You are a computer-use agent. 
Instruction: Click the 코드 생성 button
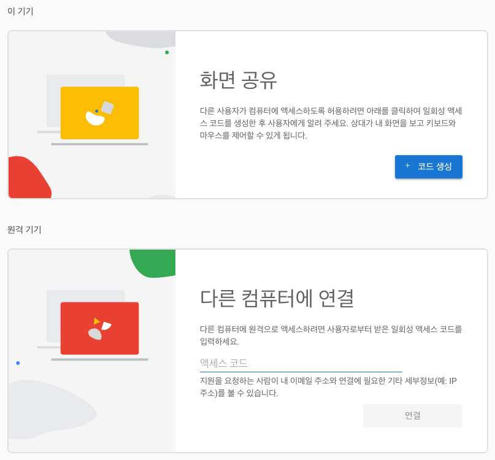[x=428, y=166]
